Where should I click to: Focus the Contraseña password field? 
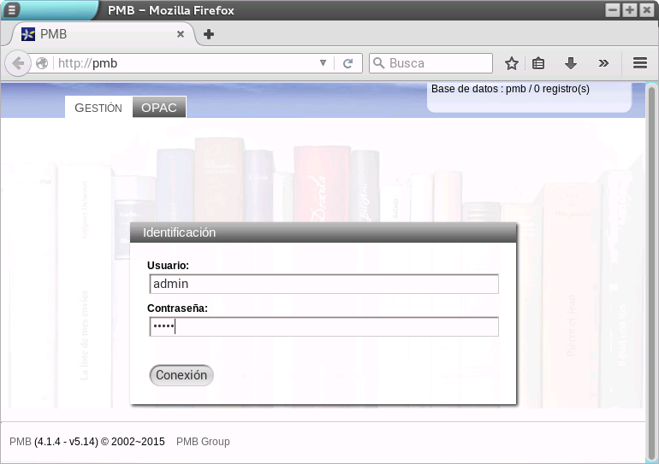324,326
